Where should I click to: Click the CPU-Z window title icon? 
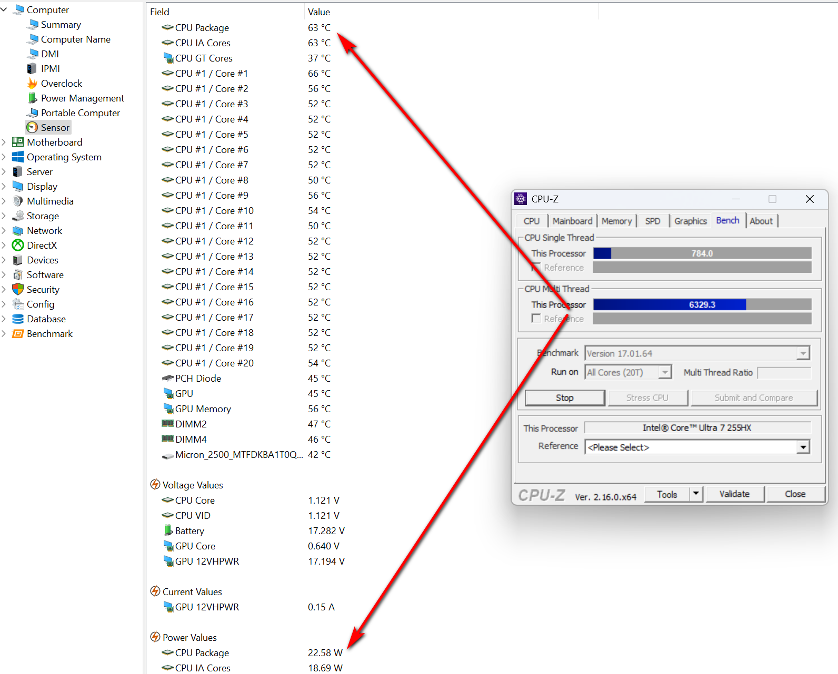tap(521, 199)
